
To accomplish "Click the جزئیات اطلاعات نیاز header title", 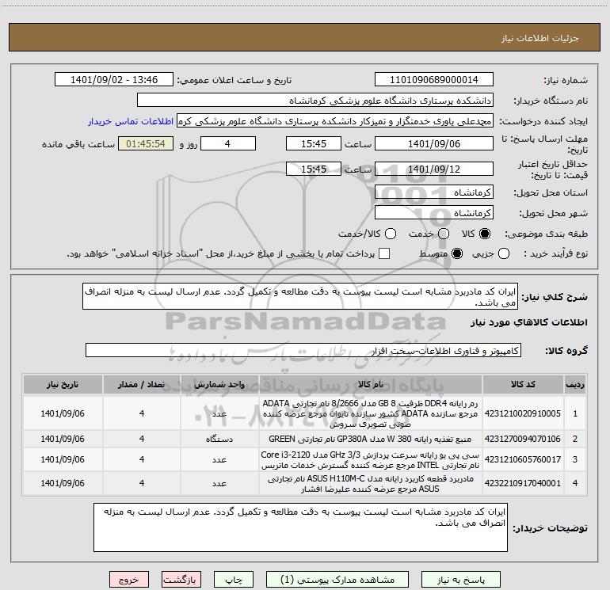I will [540, 38].
